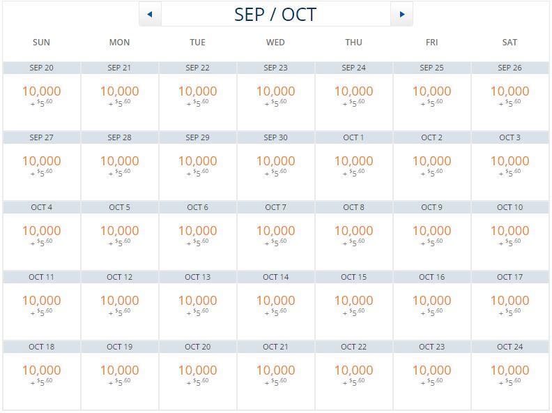
Task: Pick OCT 17 Saturday fare
Action: [x=510, y=305]
